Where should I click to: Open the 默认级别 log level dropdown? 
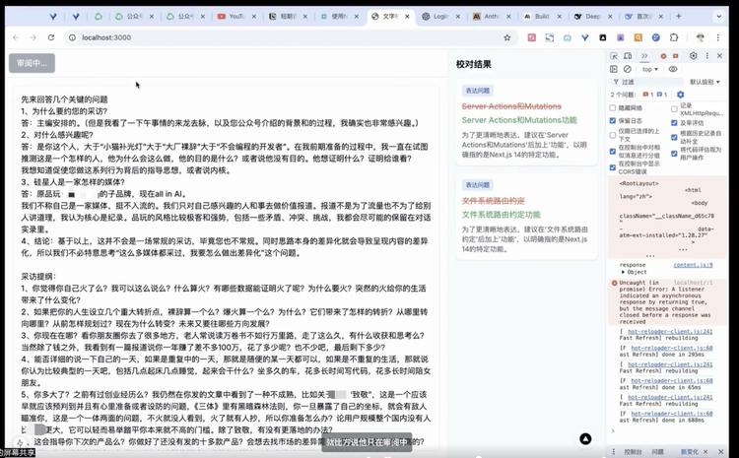click(x=705, y=82)
